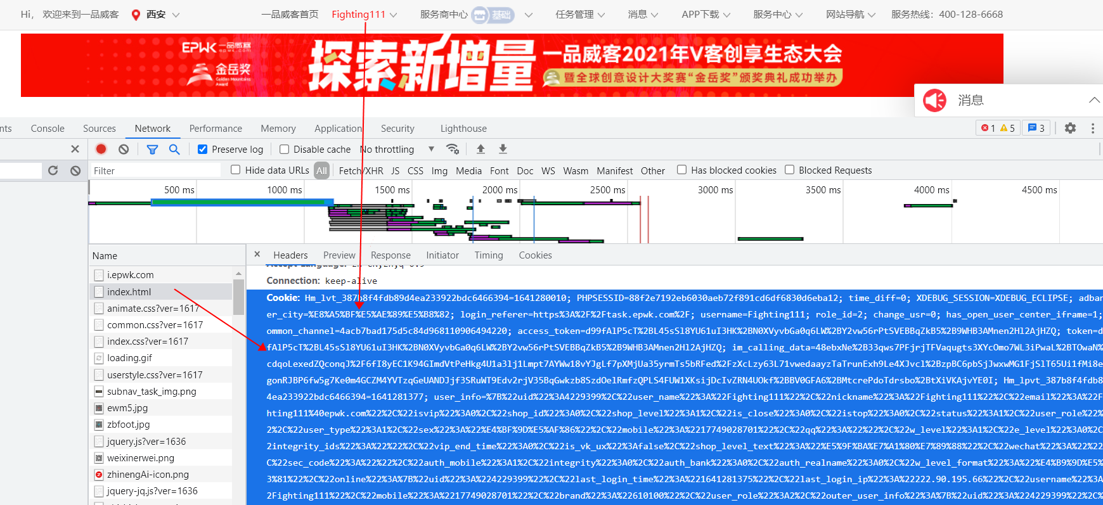
Task: Open the No throttling dropdown
Action: coord(397,149)
